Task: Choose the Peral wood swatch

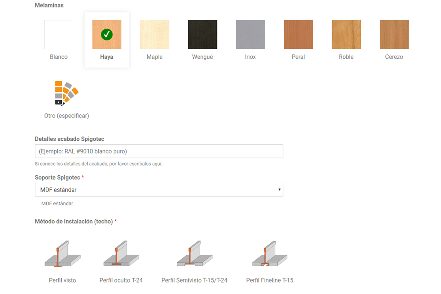Action: [298, 34]
